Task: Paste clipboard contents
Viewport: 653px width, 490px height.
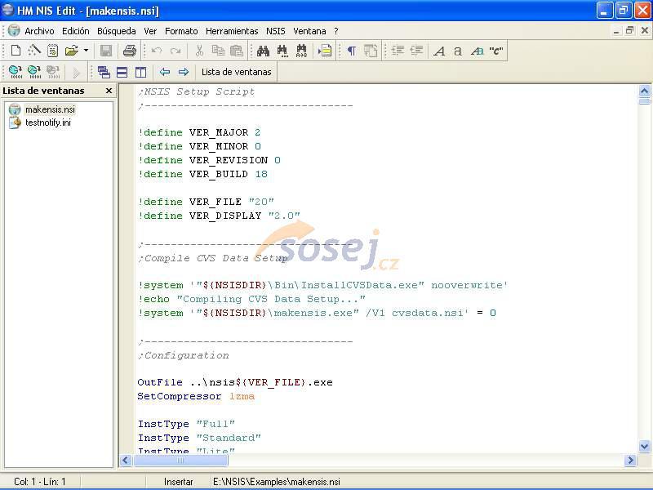Action: [237, 51]
